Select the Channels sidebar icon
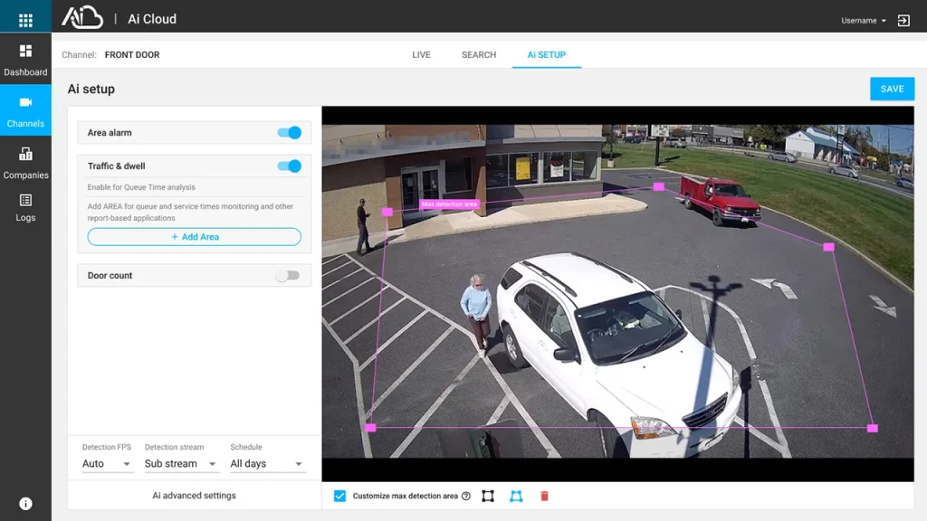 pyautogui.click(x=25, y=112)
